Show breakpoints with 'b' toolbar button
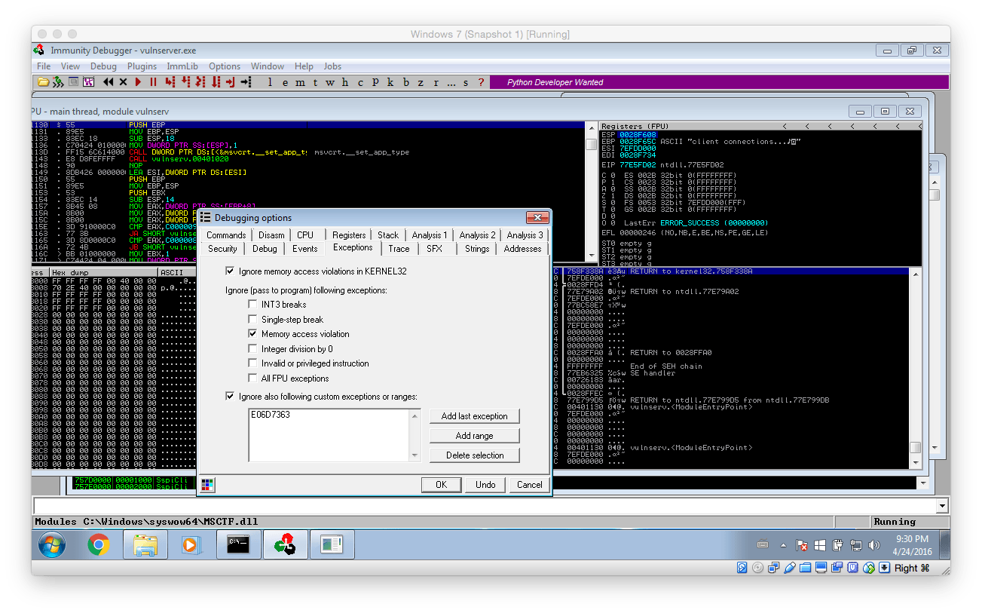The height and width of the screenshot is (613, 982). point(405,82)
